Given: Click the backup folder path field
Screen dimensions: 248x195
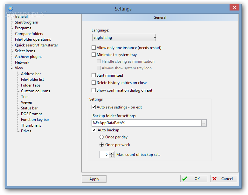Looking at the screenshot, I should point(147,123).
